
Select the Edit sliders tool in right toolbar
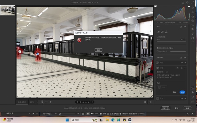point(193,7)
